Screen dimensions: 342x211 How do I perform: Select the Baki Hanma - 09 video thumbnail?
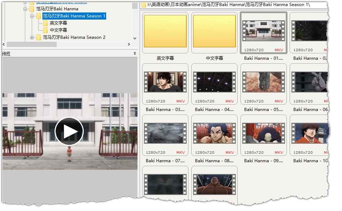[x=263, y=133]
